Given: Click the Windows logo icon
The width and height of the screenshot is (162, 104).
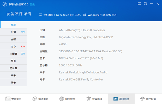Looking at the screenshot, I should 85,15.
